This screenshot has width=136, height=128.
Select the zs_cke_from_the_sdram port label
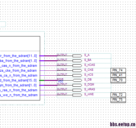click(x=18, y=70)
